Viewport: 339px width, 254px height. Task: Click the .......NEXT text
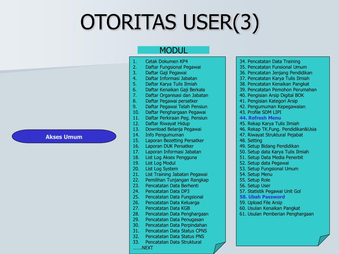pos(143,248)
